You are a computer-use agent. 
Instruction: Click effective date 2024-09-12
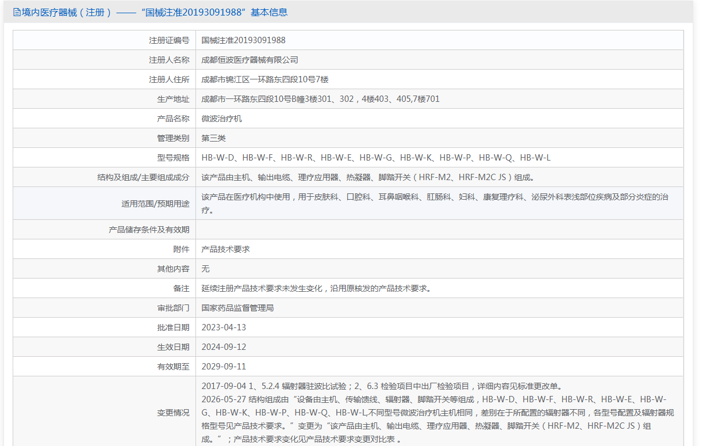(224, 347)
